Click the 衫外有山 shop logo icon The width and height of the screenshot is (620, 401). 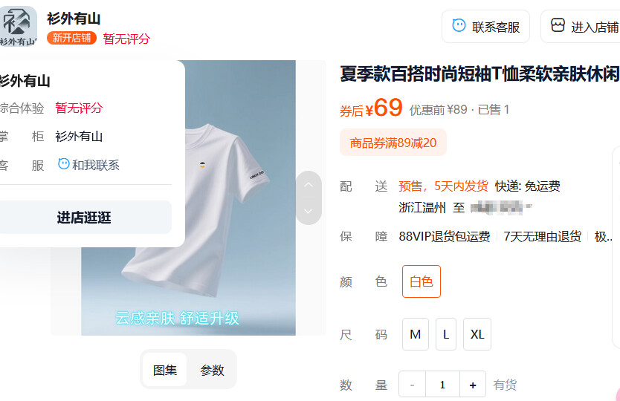[x=18, y=26]
